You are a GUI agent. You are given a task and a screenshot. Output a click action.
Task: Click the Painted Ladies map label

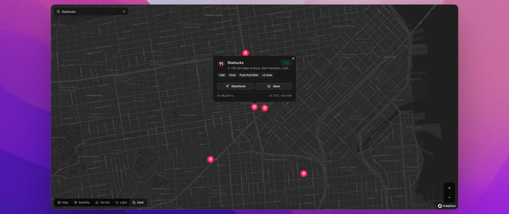click(188, 115)
